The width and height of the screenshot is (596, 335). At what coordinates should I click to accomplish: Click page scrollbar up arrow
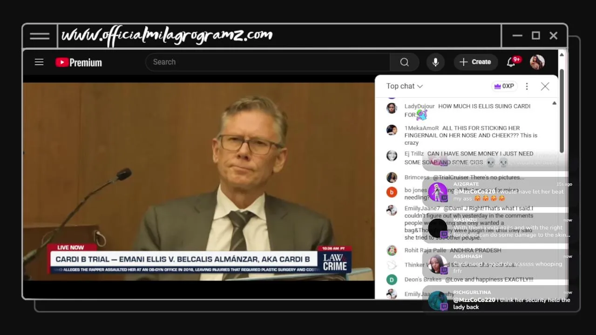[x=562, y=55]
